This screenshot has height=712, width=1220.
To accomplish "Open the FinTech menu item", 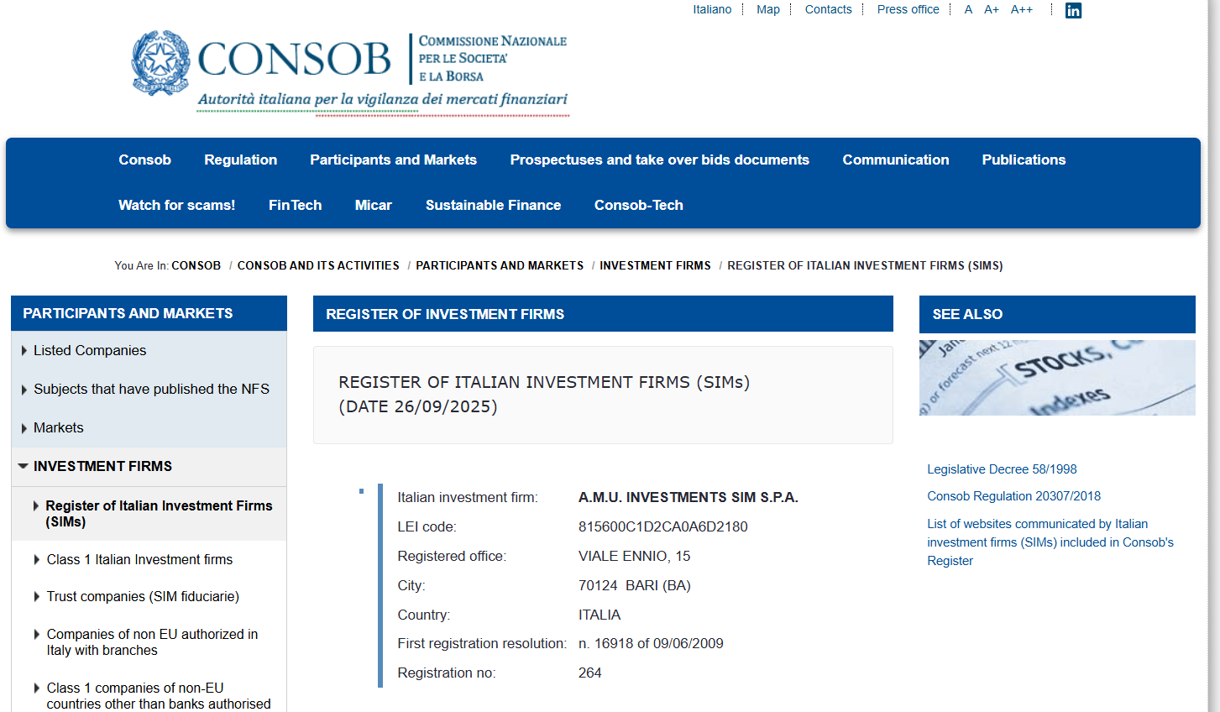I will point(295,205).
